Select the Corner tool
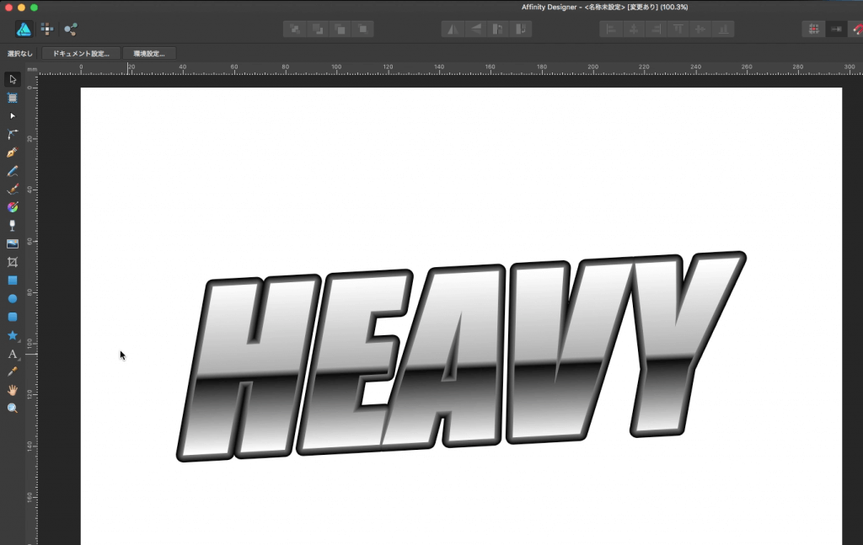863x545 pixels. click(13, 134)
